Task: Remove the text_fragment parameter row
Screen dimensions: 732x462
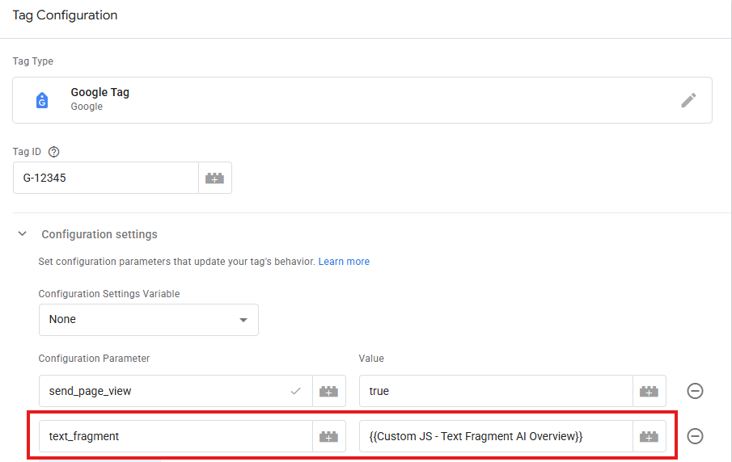Action: pyautogui.click(x=695, y=436)
